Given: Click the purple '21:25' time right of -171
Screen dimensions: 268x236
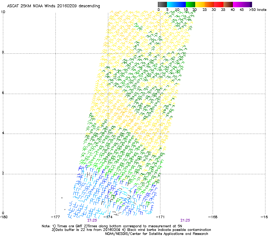Looking at the screenshot, I should tap(185, 220).
